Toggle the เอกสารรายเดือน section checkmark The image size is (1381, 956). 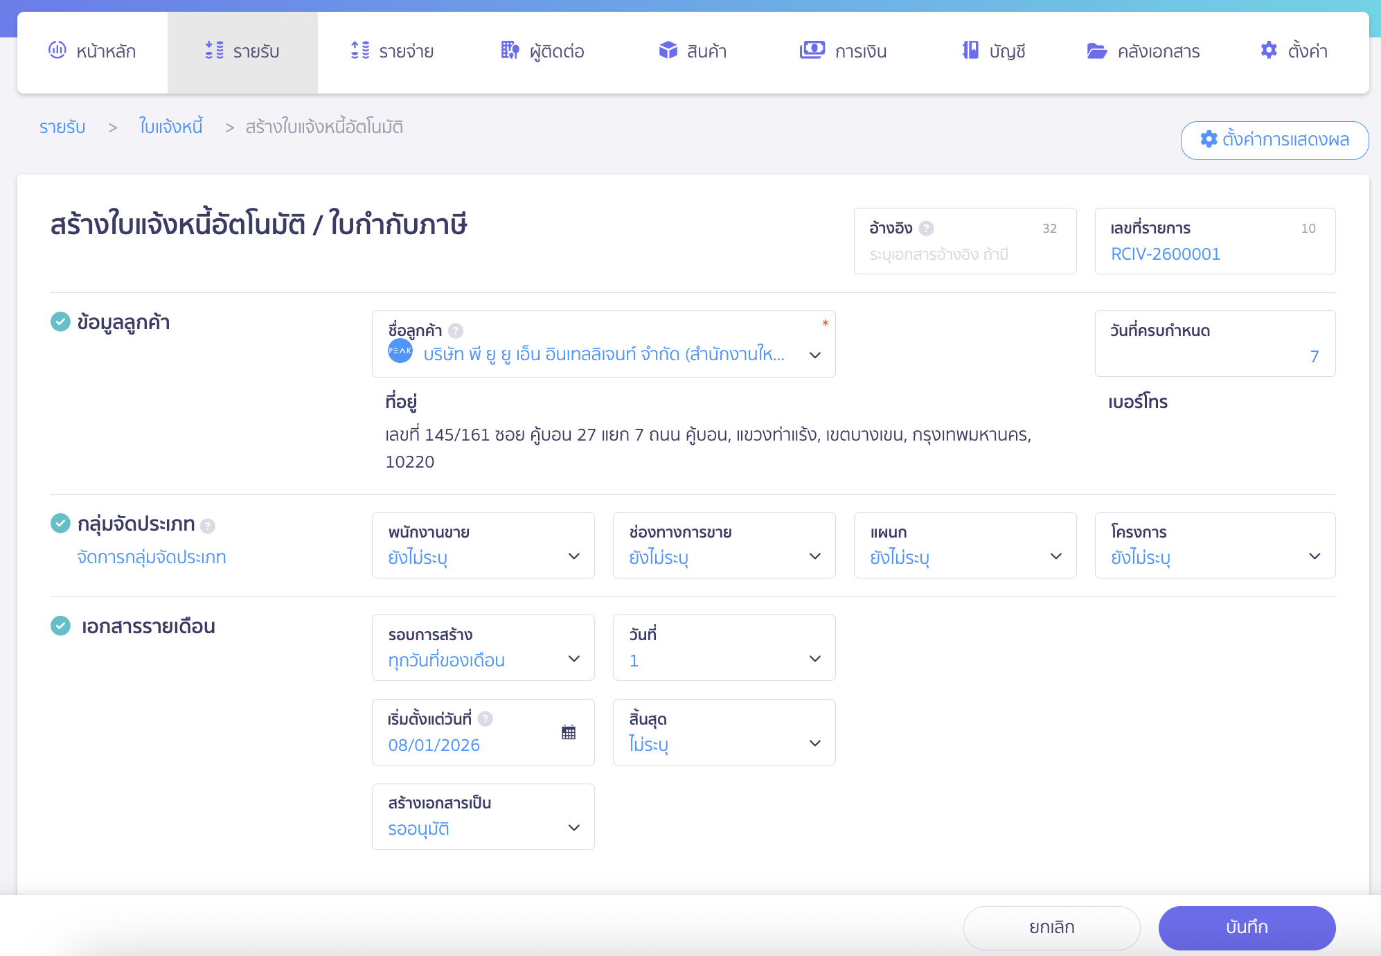[x=60, y=626]
